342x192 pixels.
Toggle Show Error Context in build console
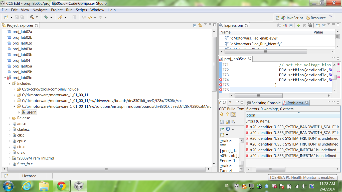233,114
